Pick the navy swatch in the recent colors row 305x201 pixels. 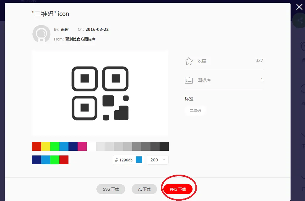[36, 160]
